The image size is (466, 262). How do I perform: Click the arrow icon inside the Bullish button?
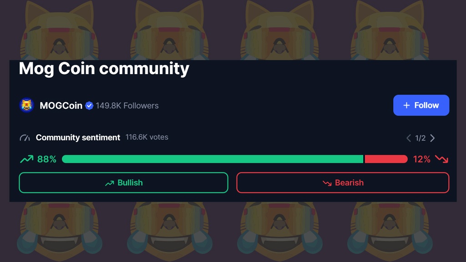click(x=109, y=183)
